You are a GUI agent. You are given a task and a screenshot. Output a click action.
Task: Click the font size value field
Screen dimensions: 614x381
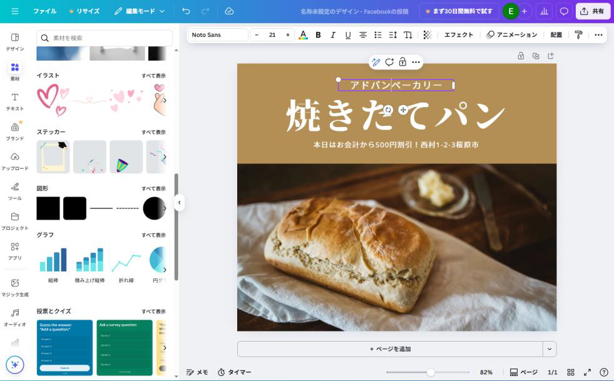(x=272, y=35)
